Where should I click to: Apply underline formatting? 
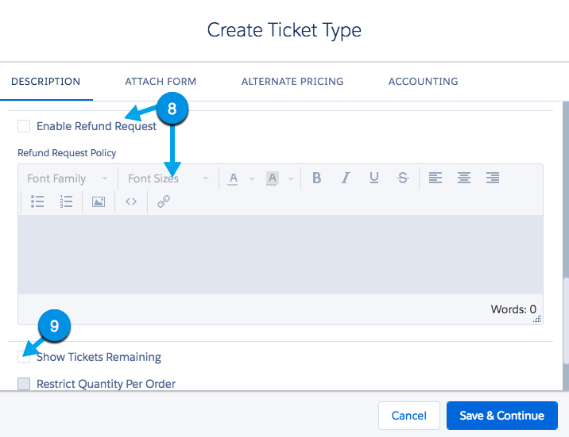coord(374,178)
